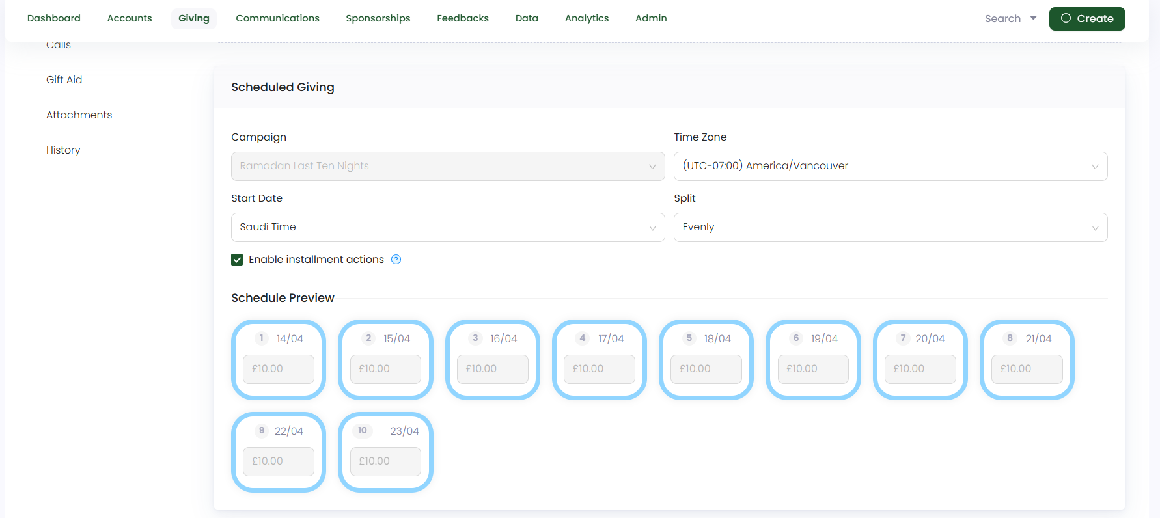Click the Create button

click(1087, 18)
